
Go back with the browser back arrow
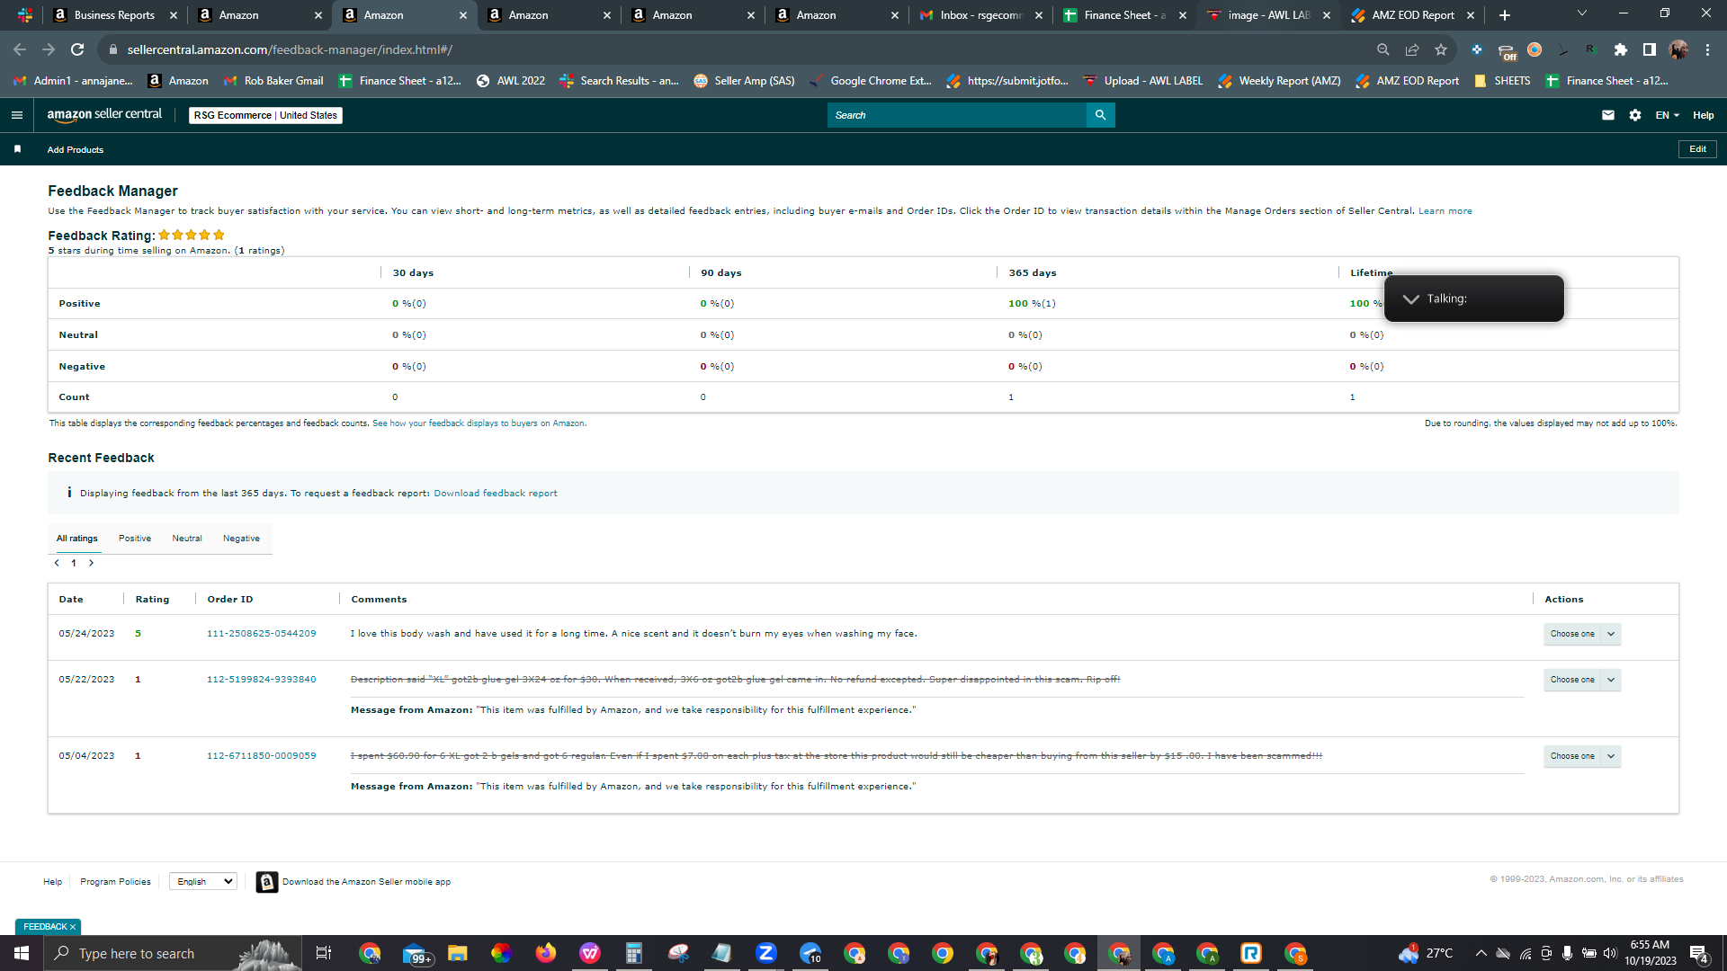20,49
